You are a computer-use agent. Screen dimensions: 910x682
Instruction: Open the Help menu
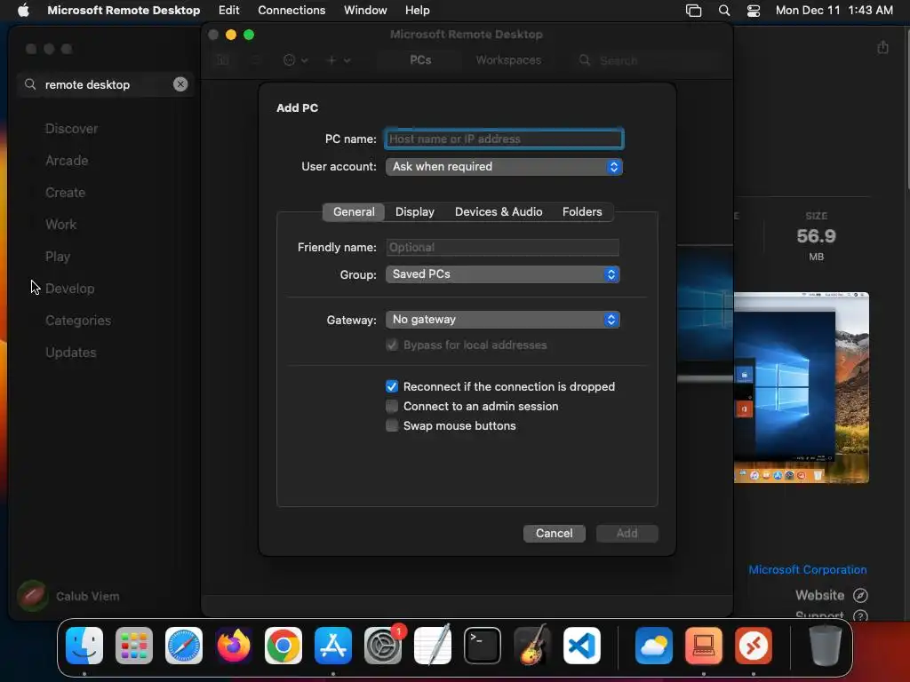pyautogui.click(x=418, y=10)
